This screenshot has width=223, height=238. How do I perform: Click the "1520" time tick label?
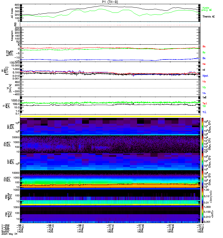point(140,232)
